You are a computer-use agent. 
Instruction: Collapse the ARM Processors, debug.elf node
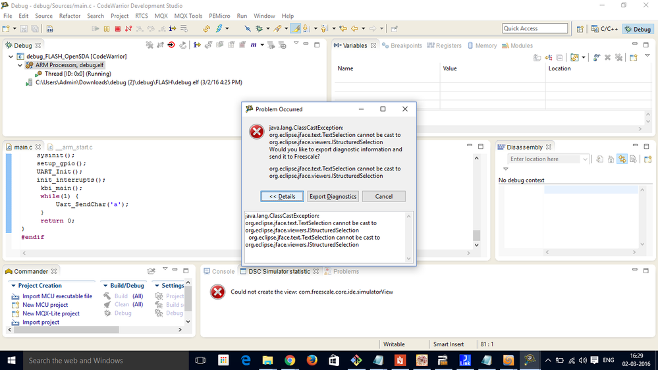pyautogui.click(x=20, y=65)
